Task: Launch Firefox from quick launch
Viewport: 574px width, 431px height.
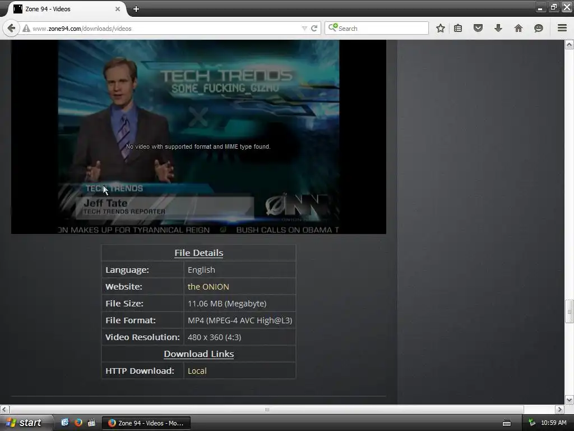Action: coord(78,423)
